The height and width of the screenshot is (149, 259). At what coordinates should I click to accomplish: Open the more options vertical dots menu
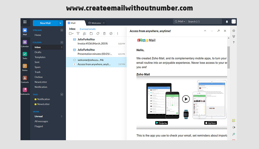118,33
